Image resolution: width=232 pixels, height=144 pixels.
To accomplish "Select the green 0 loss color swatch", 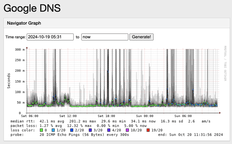I will pyautogui.click(x=41, y=130).
